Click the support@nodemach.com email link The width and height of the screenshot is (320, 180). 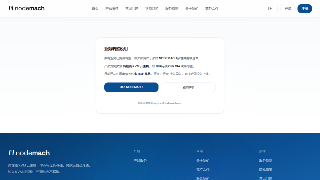168,103
